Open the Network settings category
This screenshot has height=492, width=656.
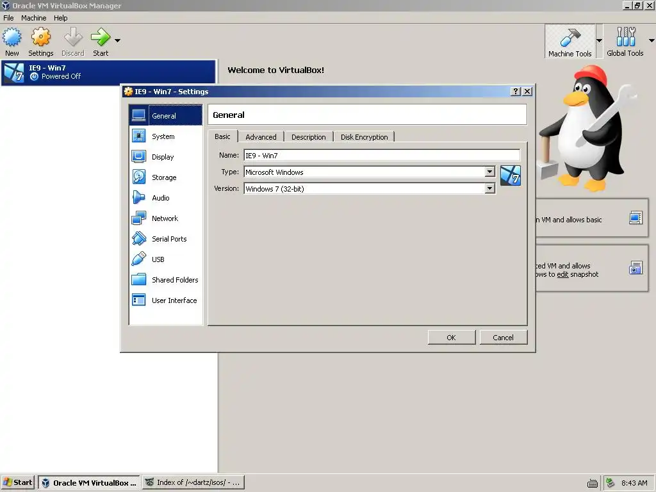[166, 218]
